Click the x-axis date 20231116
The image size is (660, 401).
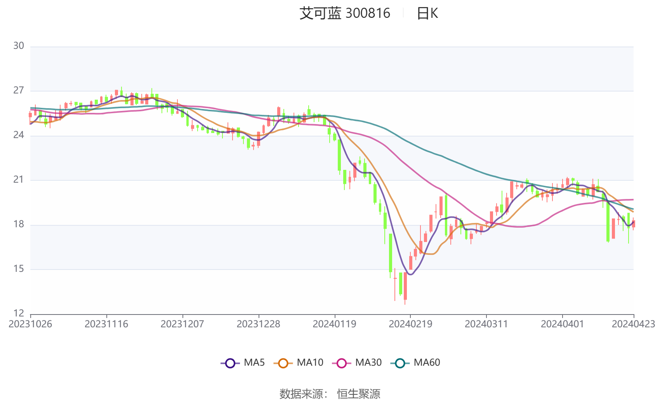[x=106, y=324]
